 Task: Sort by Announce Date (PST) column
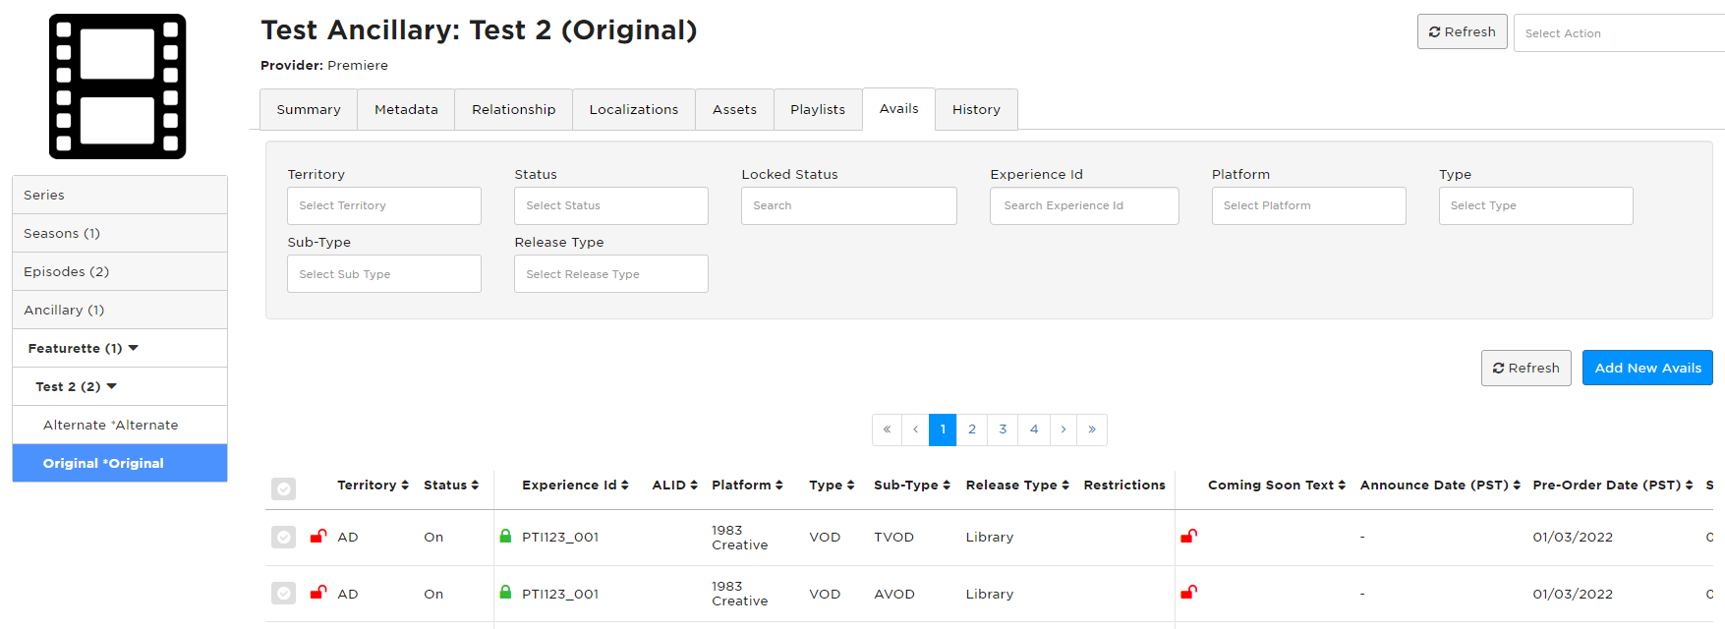[1440, 486]
